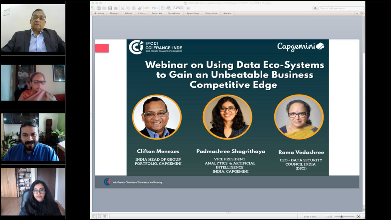Collapse the ribbon with the chevron

(x=357, y=13)
